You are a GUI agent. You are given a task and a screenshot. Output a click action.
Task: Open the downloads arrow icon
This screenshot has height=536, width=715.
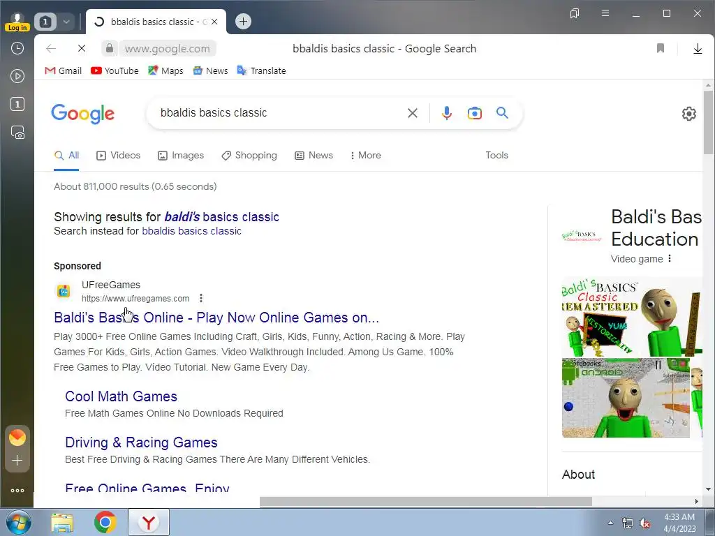click(x=698, y=48)
